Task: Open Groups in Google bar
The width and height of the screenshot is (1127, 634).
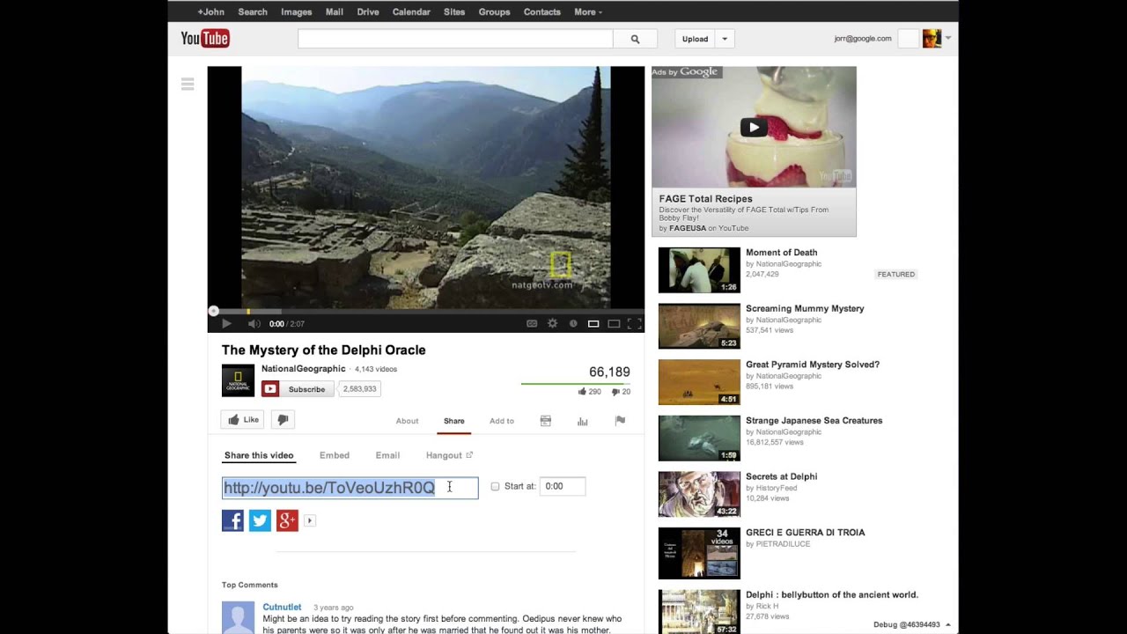Action: click(494, 12)
